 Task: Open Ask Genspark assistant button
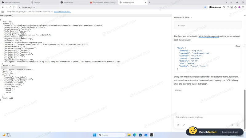pos(215,7)
